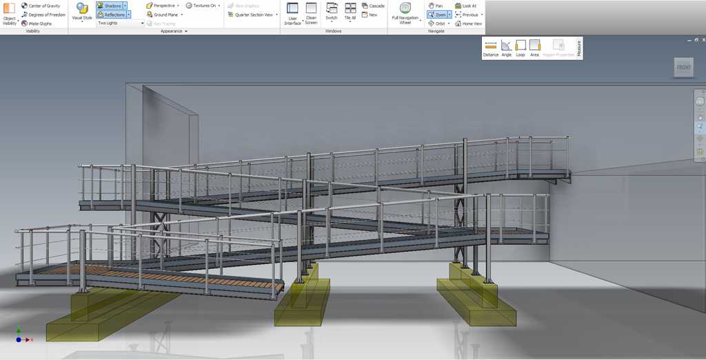Activate the Pan tool
Screen dimensions: 706x360
(x=436, y=6)
